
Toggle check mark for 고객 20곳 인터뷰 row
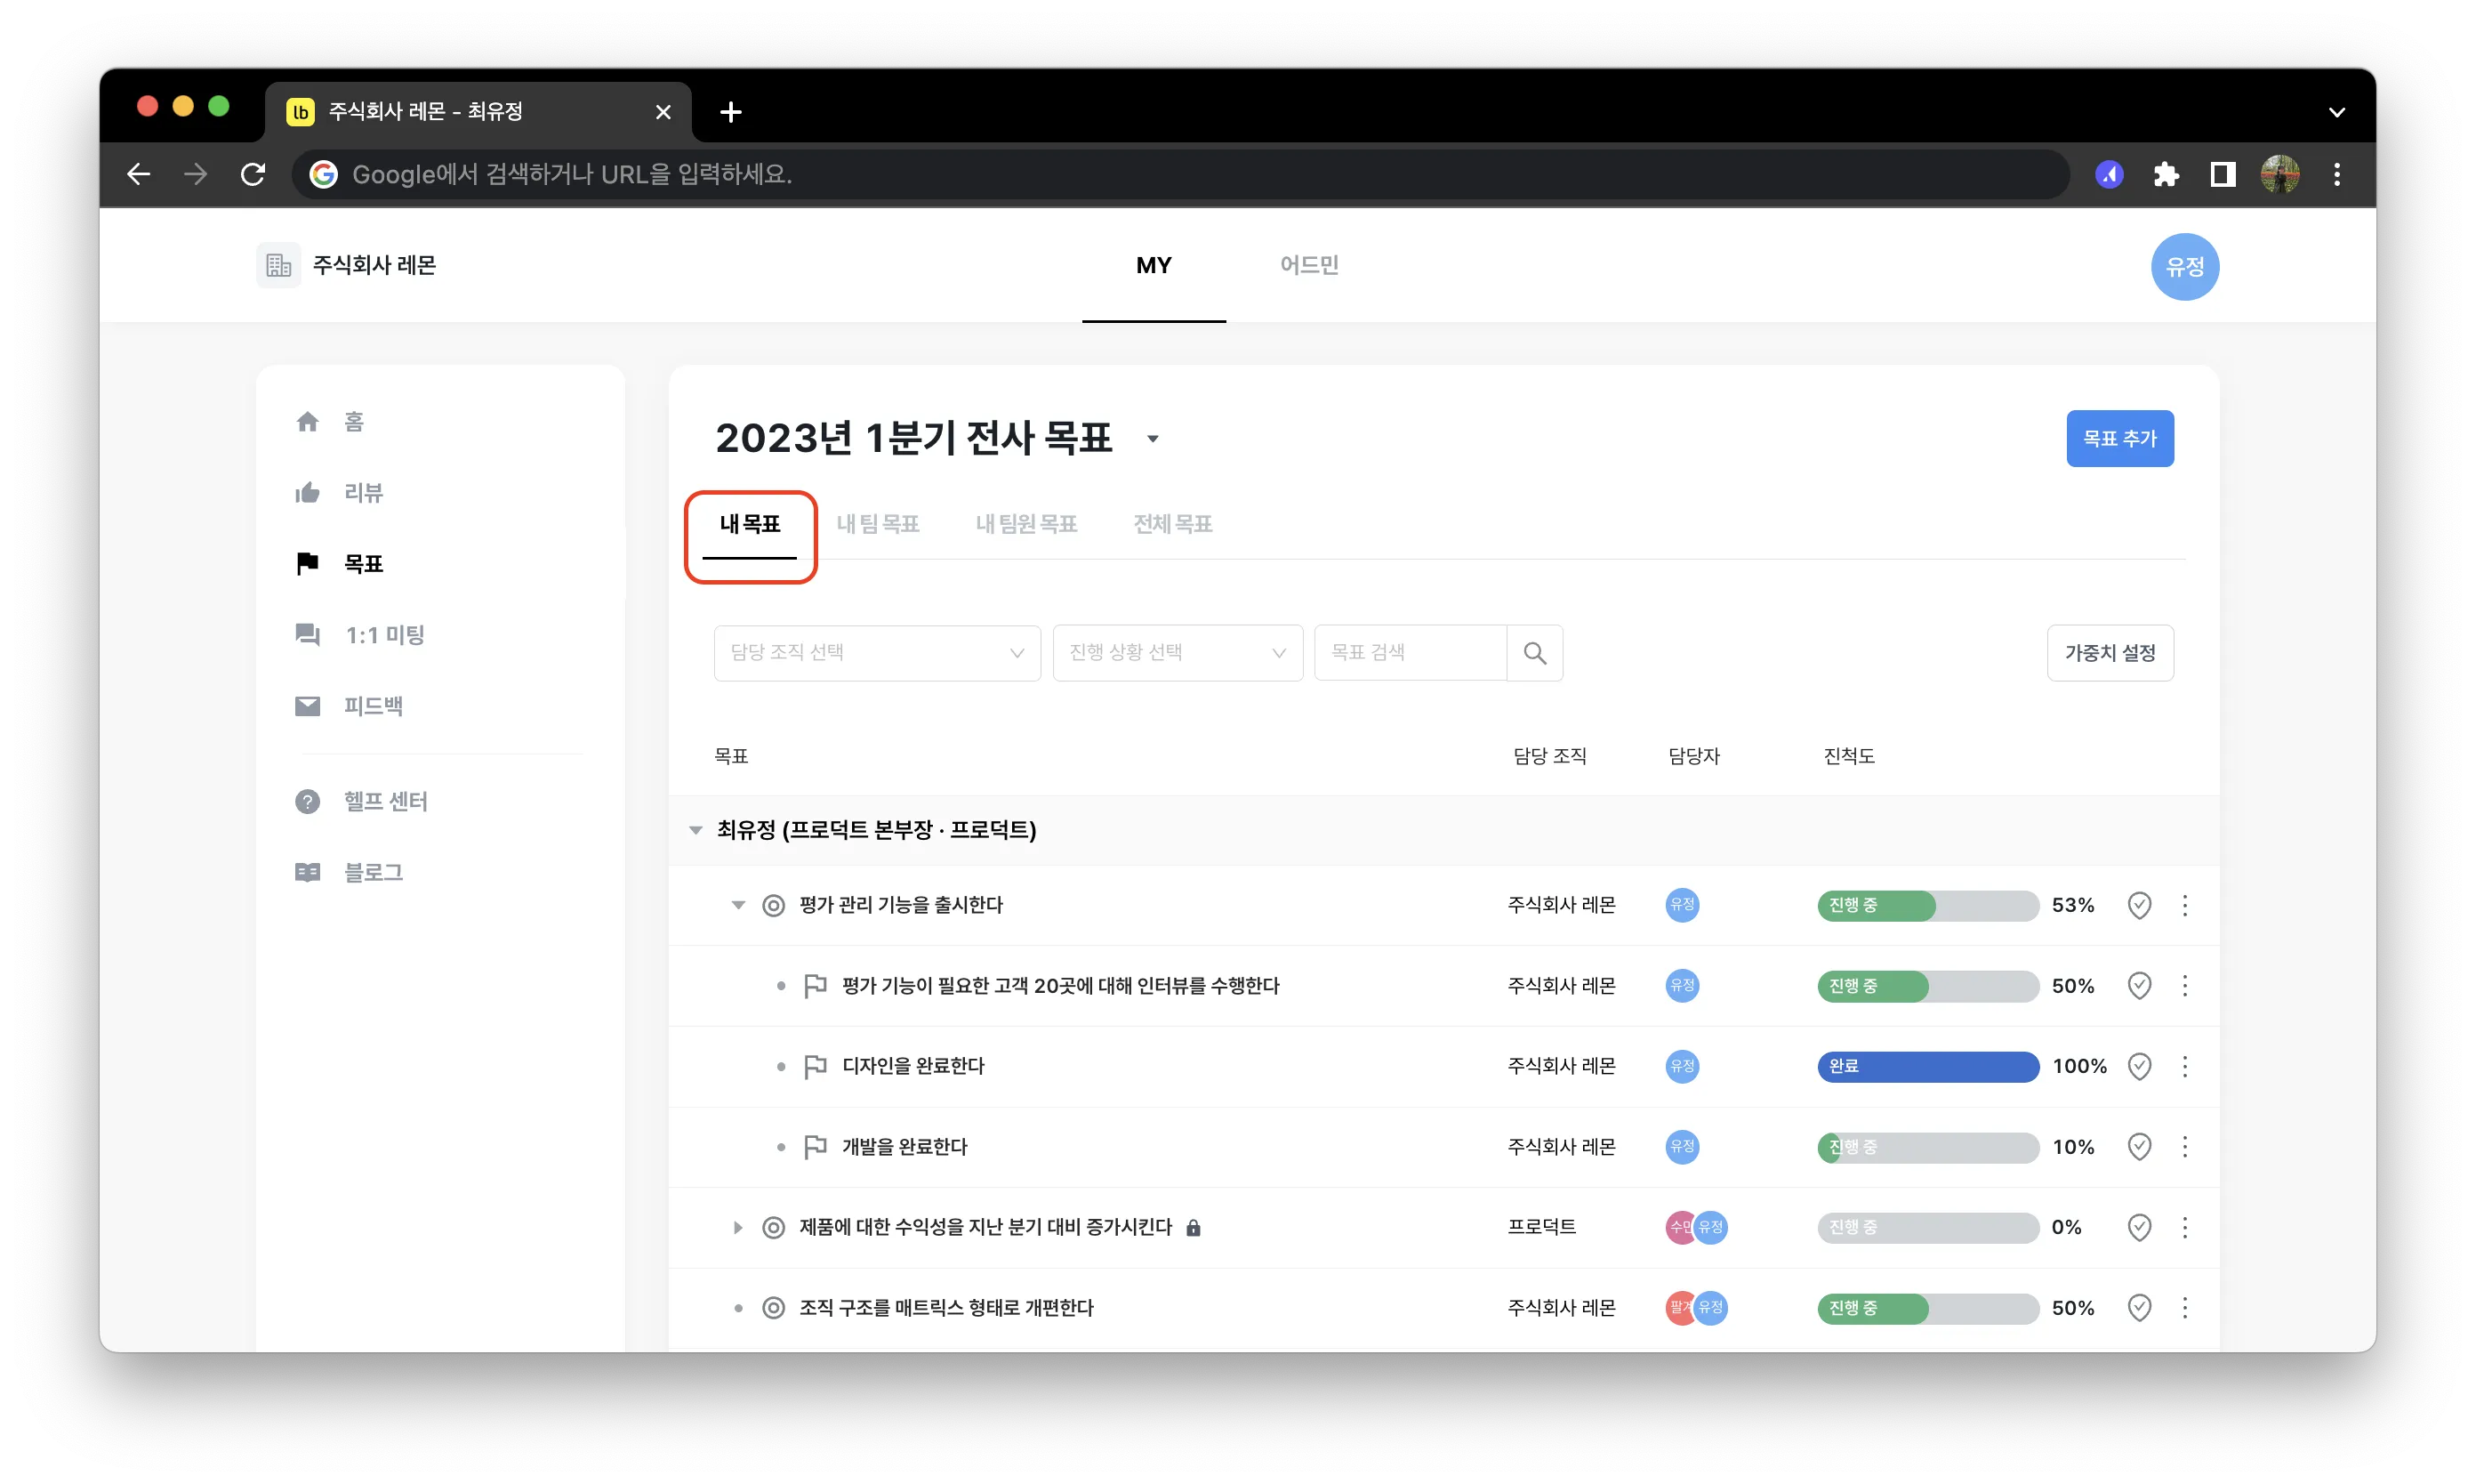(2139, 985)
